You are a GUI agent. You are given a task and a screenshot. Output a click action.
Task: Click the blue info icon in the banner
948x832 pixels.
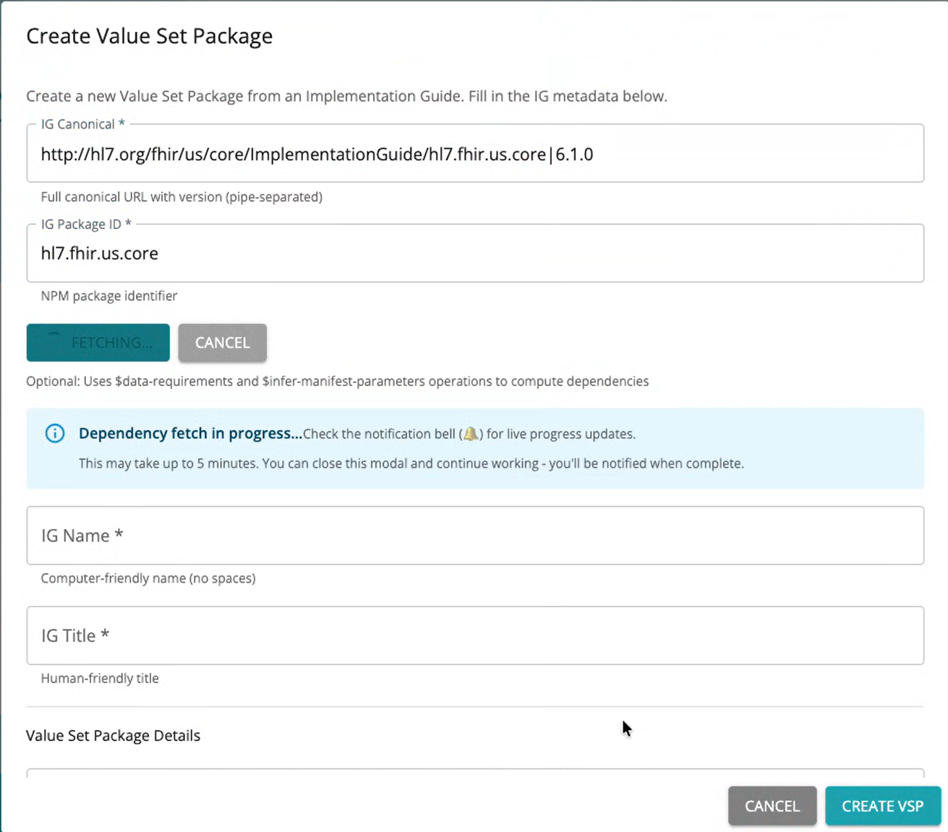(x=54, y=434)
